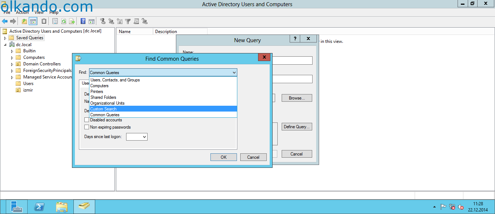495x214 pixels.
Task: Select Custom Search from the Find list
Action: point(104,109)
